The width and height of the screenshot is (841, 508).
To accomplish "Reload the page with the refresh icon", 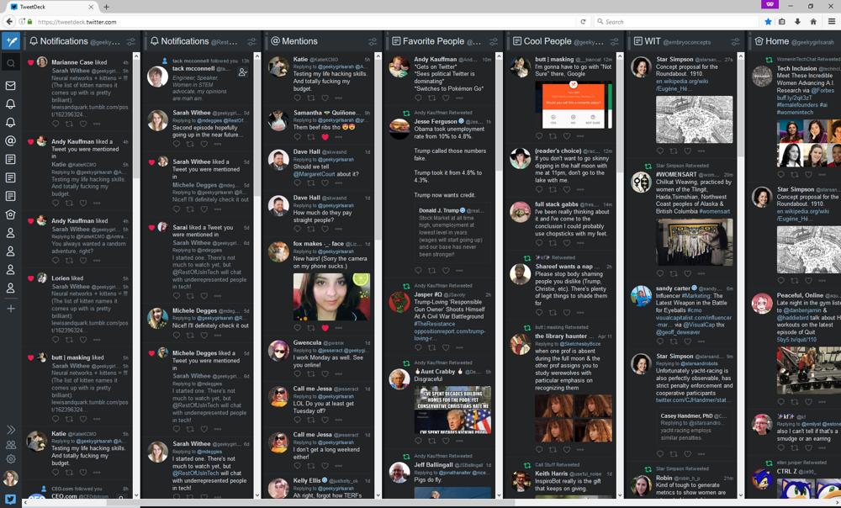I will point(583,22).
